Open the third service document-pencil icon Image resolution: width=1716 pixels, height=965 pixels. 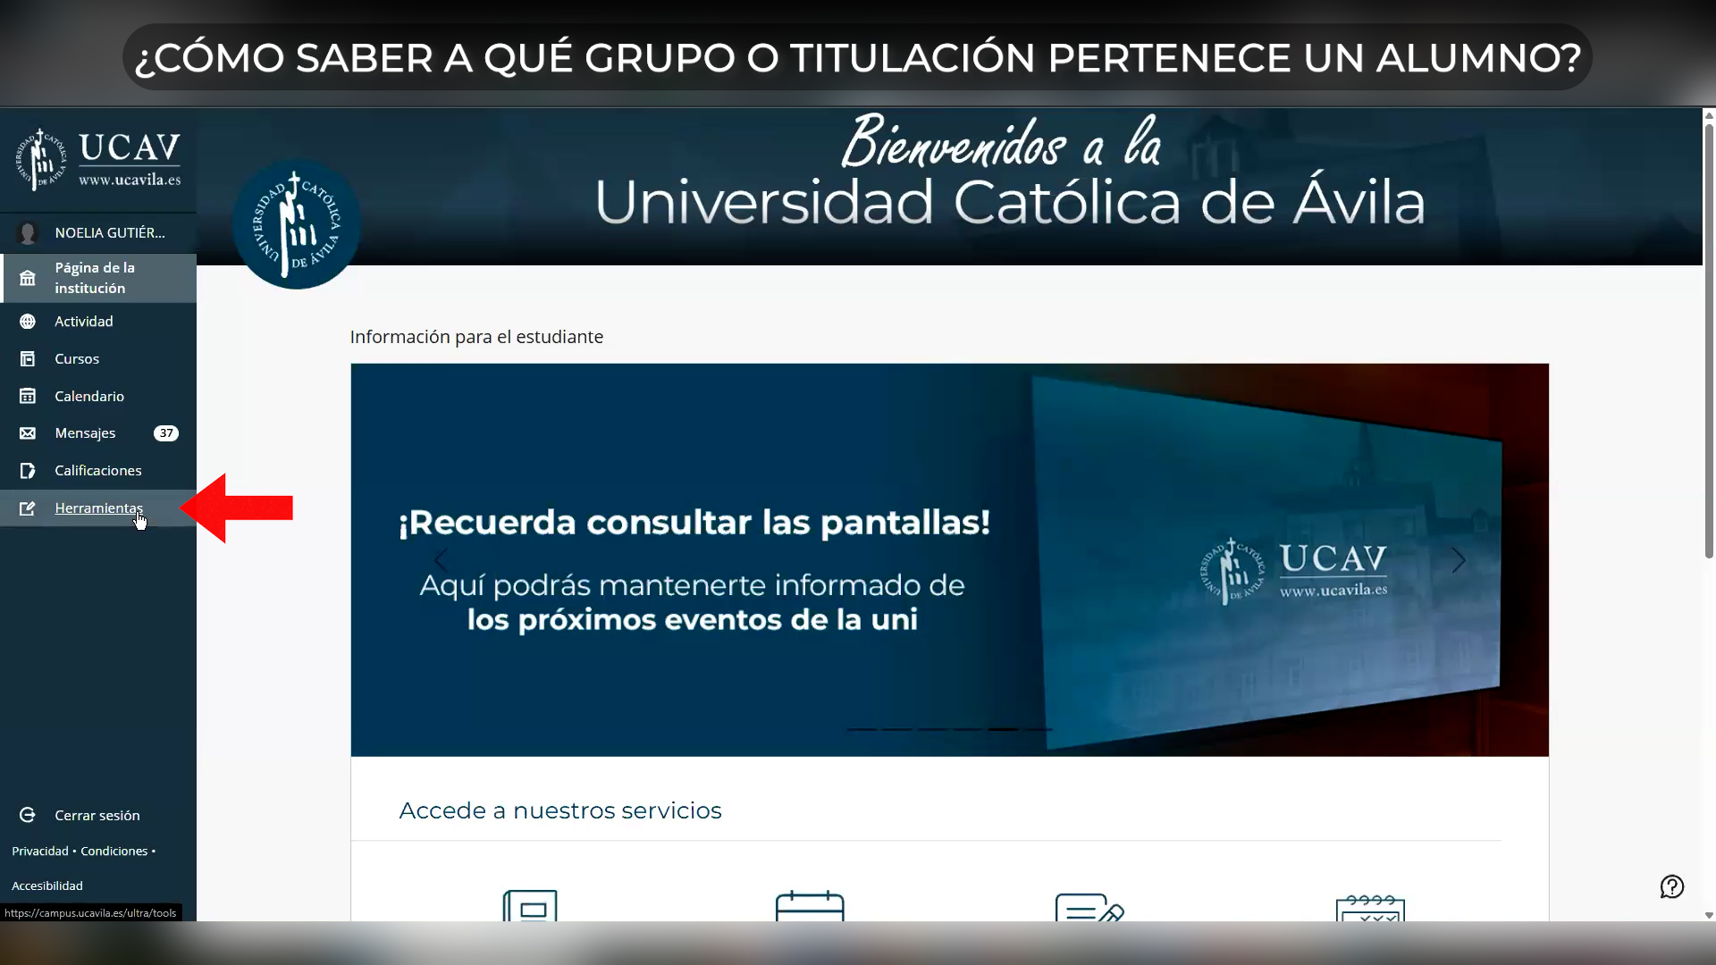[1089, 906]
